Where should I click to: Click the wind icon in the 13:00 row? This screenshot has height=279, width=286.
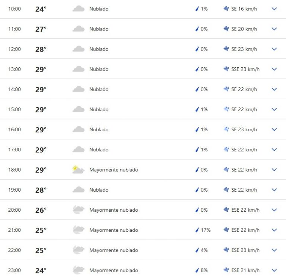[226, 69]
